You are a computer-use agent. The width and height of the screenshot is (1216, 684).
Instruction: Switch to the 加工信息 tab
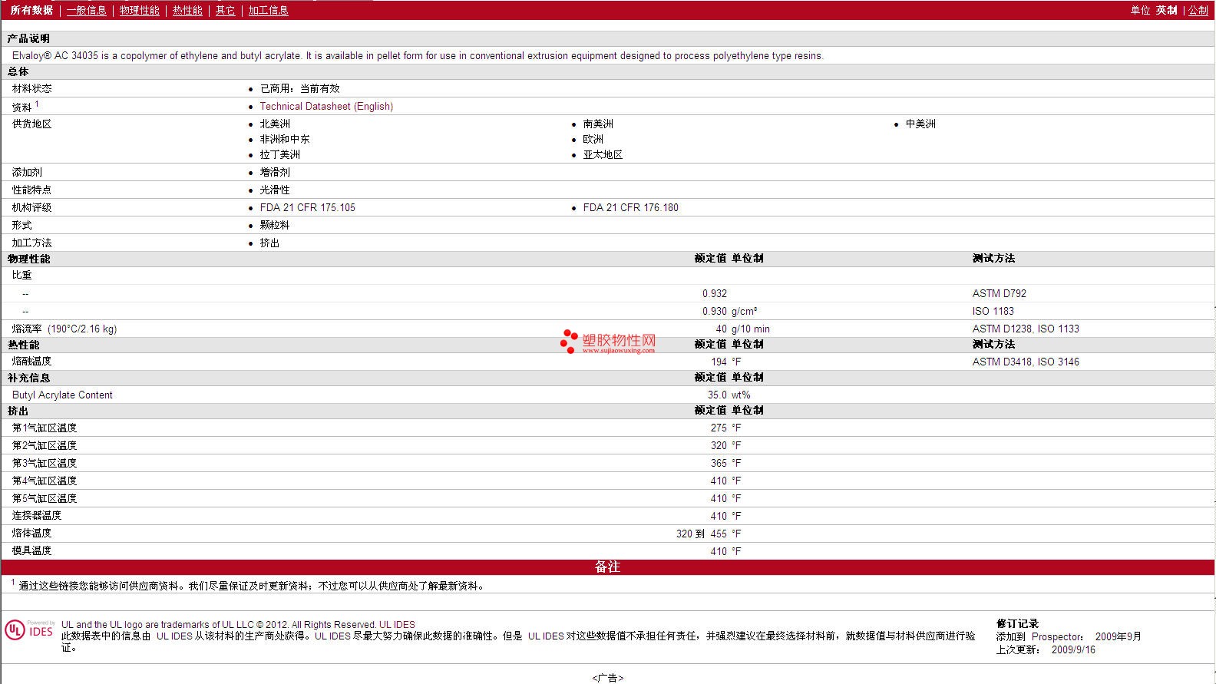tap(268, 10)
